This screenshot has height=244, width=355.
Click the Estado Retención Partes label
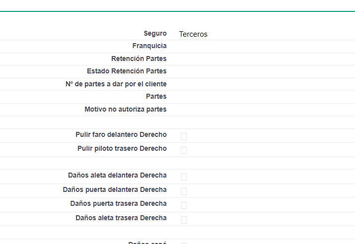coord(127,71)
